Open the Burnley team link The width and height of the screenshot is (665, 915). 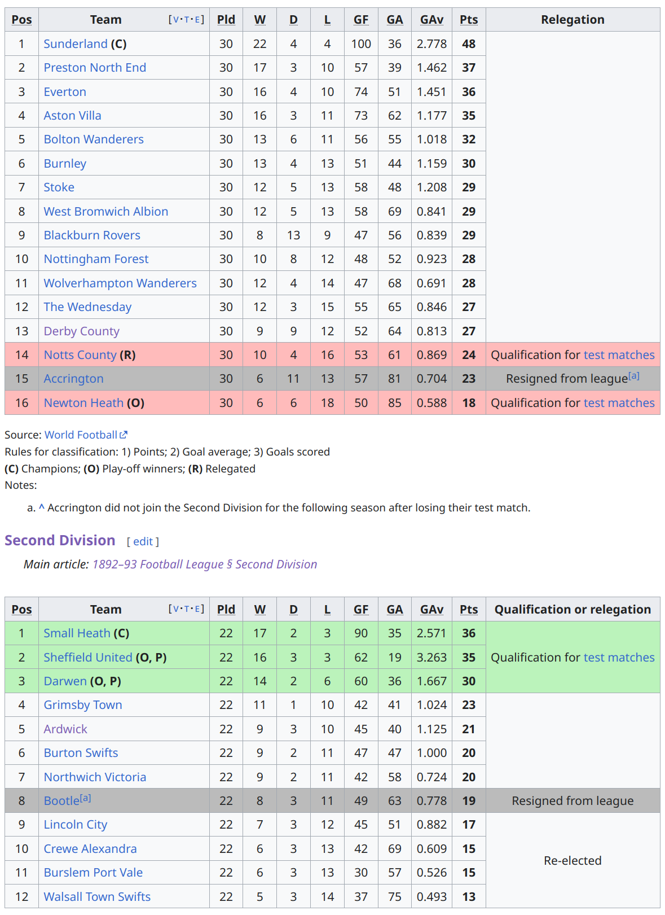click(65, 164)
